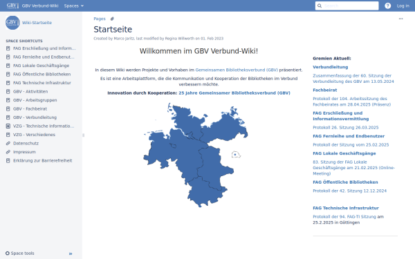Open FAG Lokale Geschäftsgänge heading in Gremien
415x259 pixels.
tap(344, 153)
